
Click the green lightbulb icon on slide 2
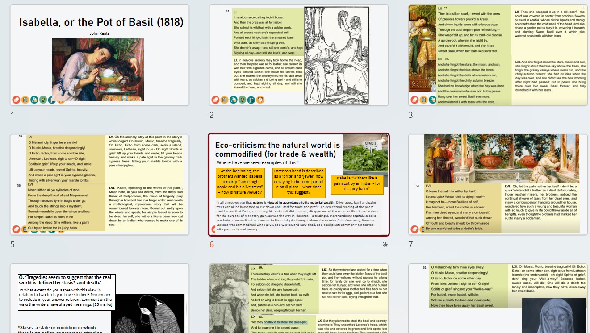(242, 100)
